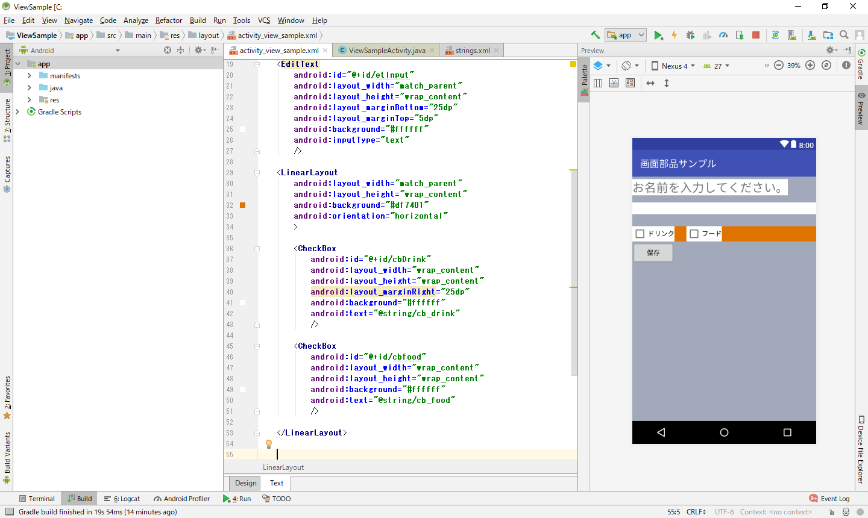Click the Apply Changes lightning icon

[x=675, y=36]
